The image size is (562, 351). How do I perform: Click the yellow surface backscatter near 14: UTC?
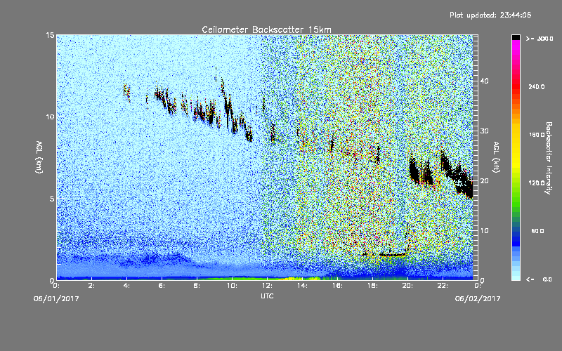click(x=303, y=278)
